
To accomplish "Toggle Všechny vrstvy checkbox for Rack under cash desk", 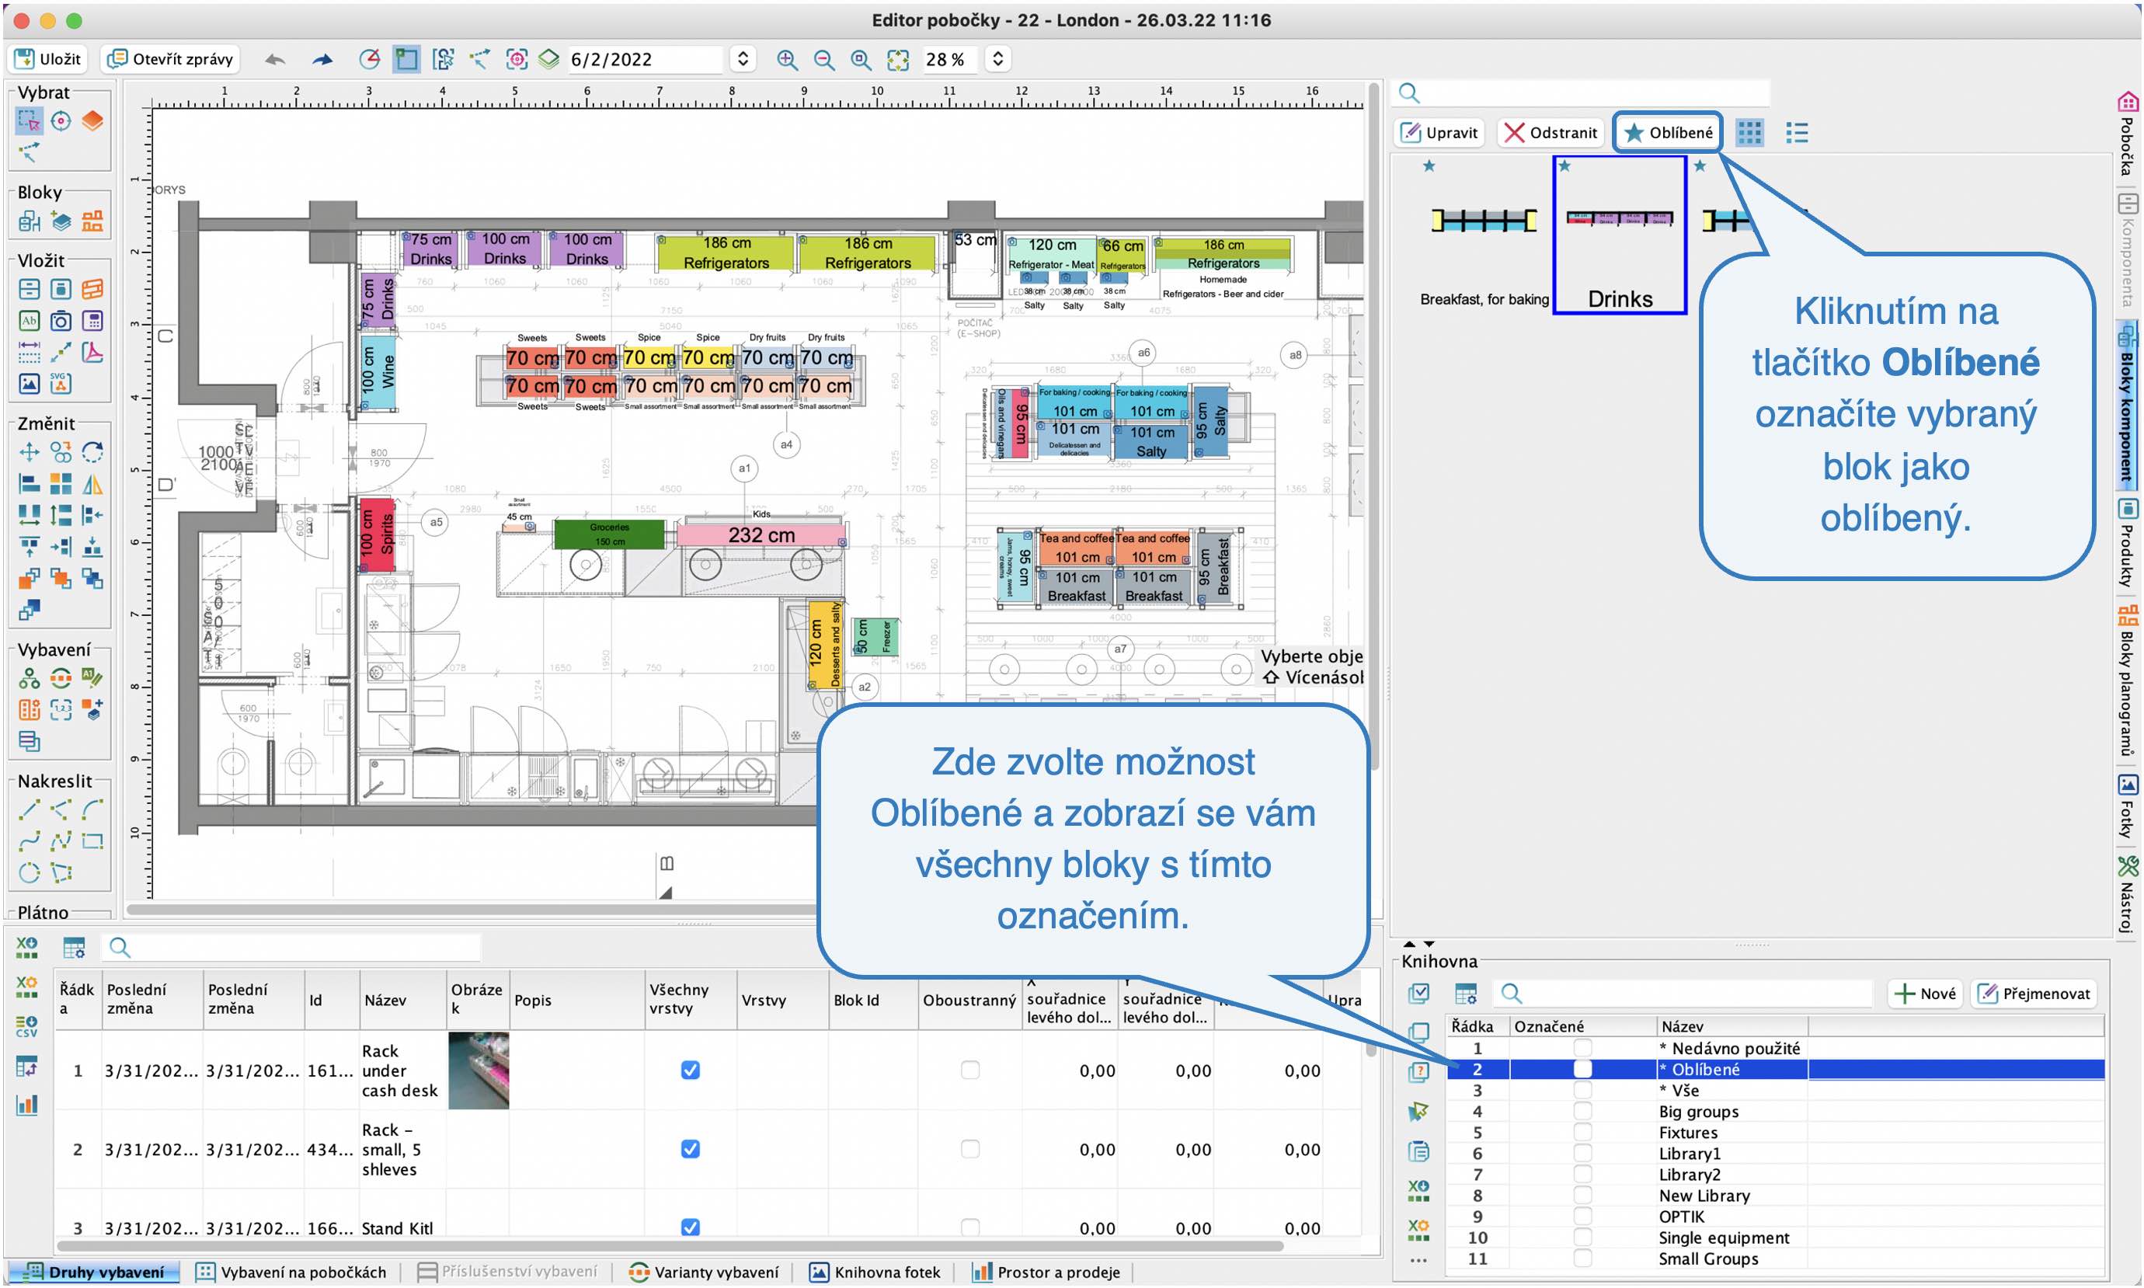I will [x=690, y=1070].
